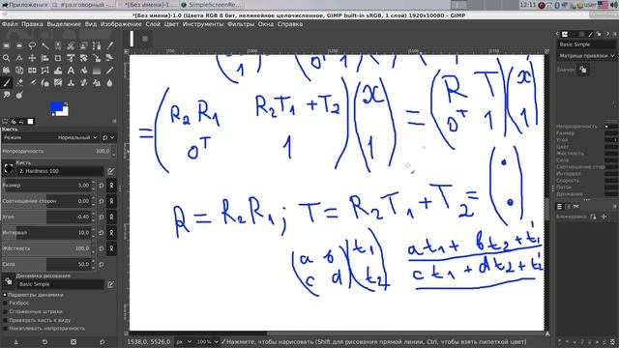Screen dimensions: 619x348
Task: Open the px units dropdown in status bar
Action: click(184, 341)
